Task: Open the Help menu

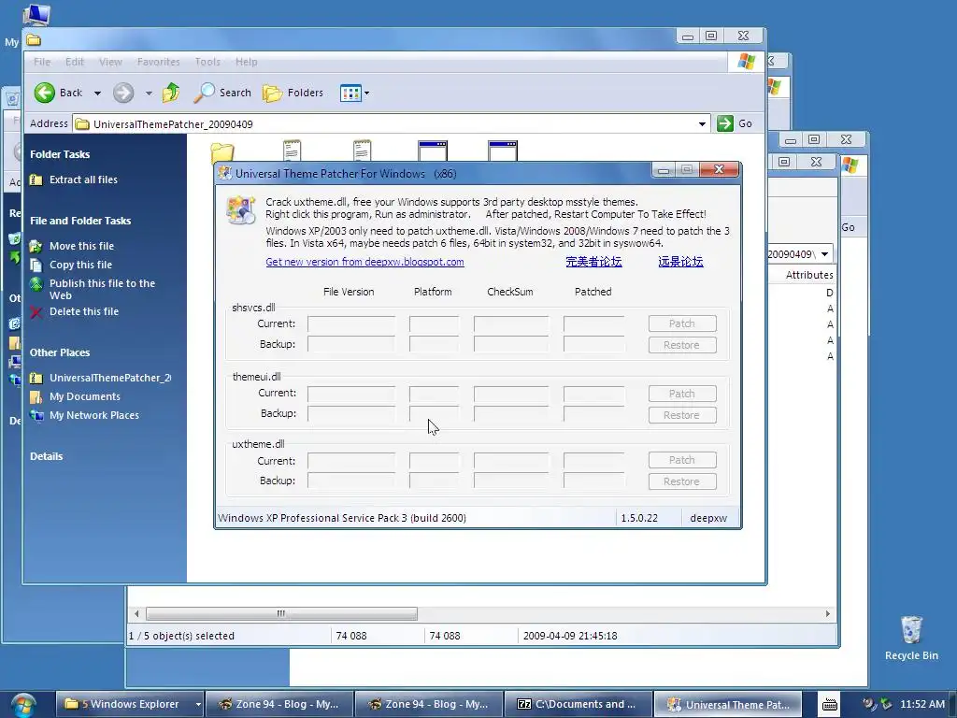Action: tap(246, 62)
